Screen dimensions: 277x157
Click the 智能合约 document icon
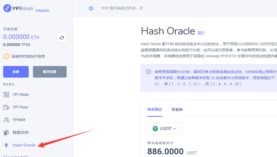(x=6, y=133)
